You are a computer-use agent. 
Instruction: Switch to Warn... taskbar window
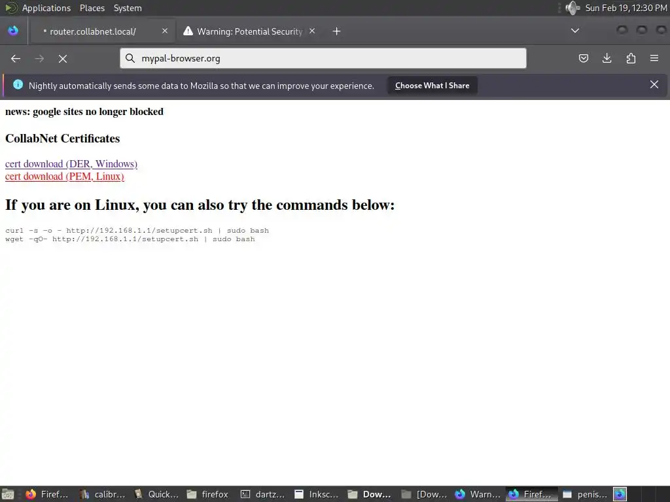(x=478, y=494)
